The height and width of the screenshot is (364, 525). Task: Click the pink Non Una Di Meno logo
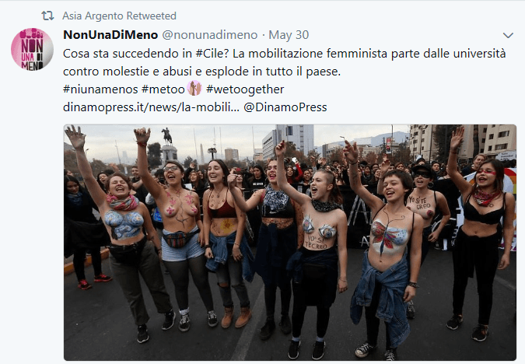coord(32,49)
